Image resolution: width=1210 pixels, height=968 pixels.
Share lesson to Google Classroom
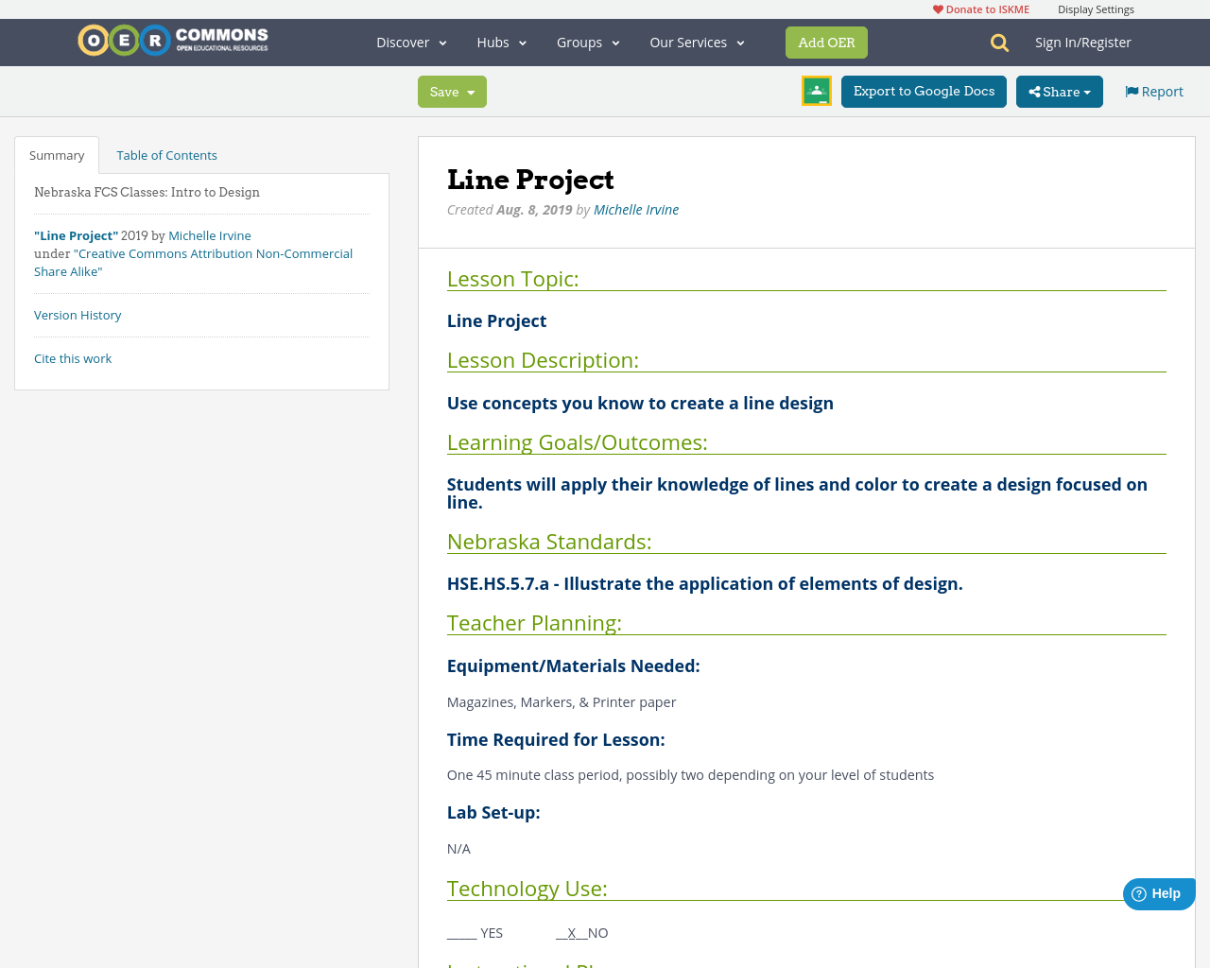point(815,89)
